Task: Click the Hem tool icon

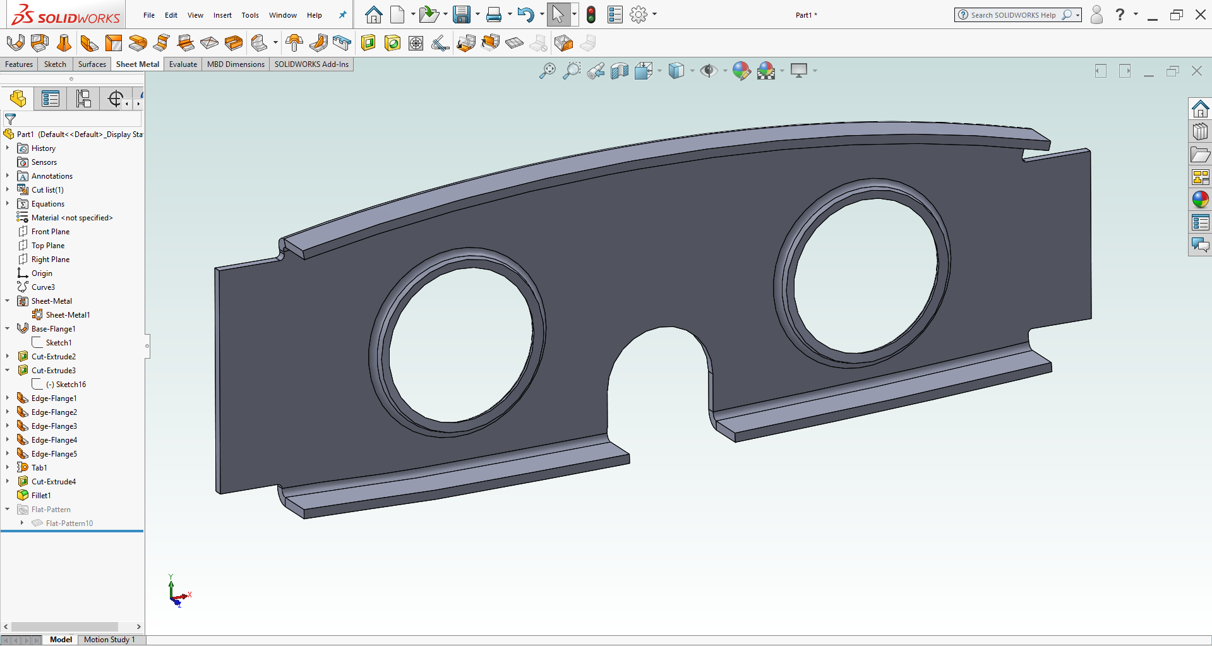Action: click(x=138, y=43)
